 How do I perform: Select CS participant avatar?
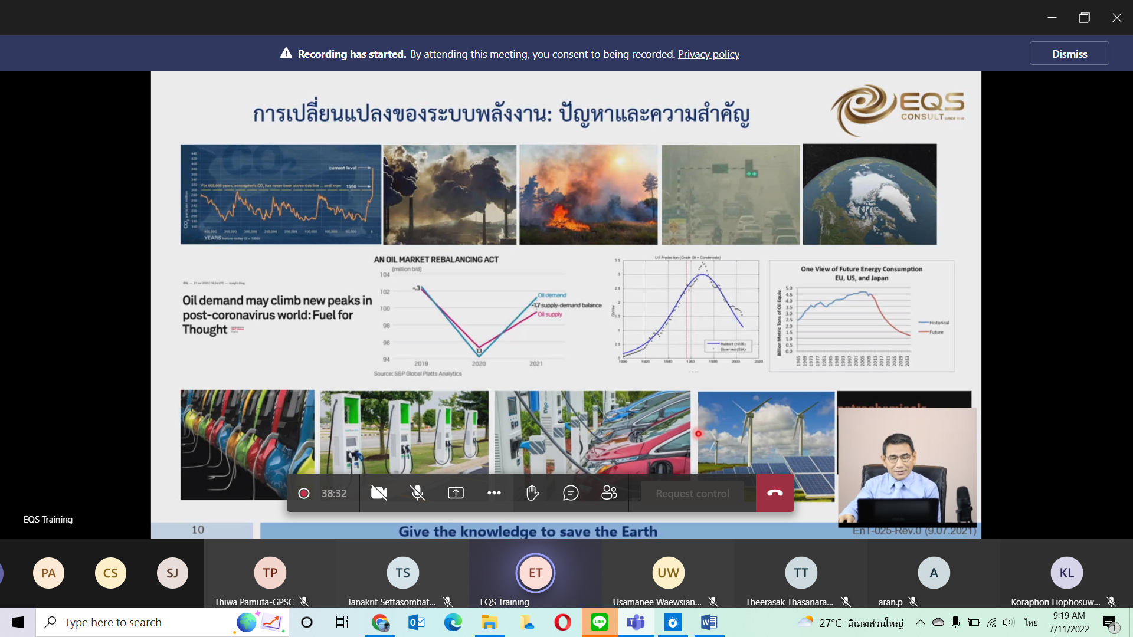(x=110, y=573)
